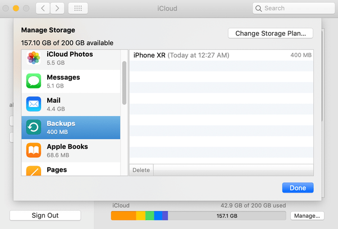The height and width of the screenshot is (229, 338).
Task: Select the Mail 4.4 GB row
Action: click(x=71, y=104)
